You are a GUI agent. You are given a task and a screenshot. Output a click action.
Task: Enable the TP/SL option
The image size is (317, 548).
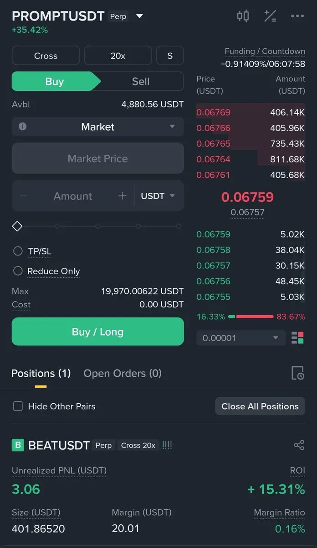(18, 251)
